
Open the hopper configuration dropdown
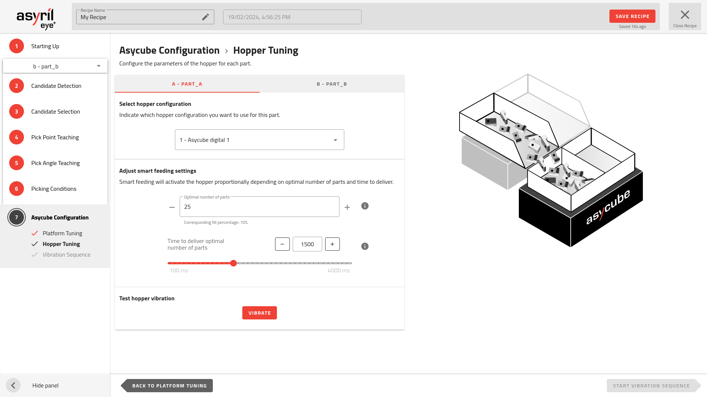coord(259,140)
